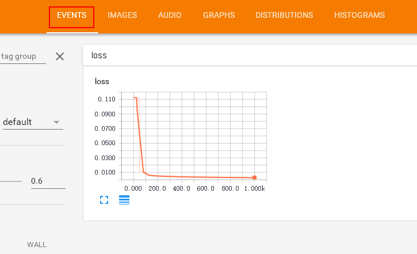Screen dimensions: 417x254
Task: Open the GRAPHS tab
Action: coord(219,16)
